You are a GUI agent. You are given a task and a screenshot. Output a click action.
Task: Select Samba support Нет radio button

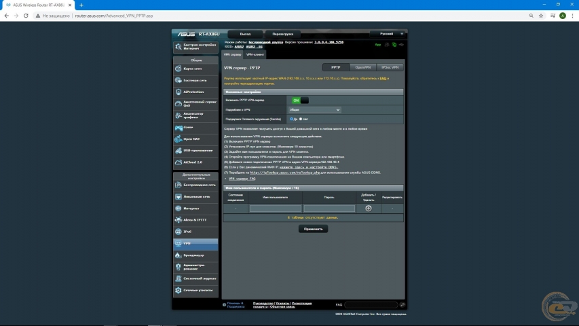click(301, 119)
